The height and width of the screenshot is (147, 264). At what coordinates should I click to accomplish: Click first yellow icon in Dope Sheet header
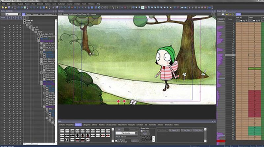(x=227, y=14)
